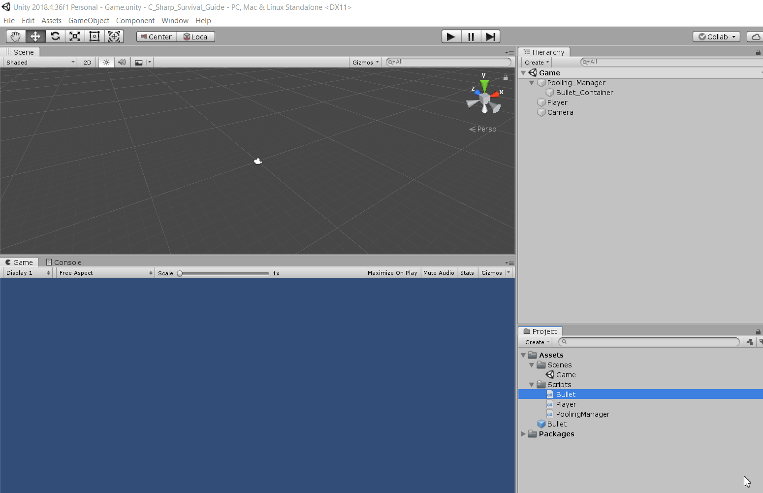This screenshot has height=493, width=763.
Task: Expand the Packages folder
Action: tap(523, 434)
